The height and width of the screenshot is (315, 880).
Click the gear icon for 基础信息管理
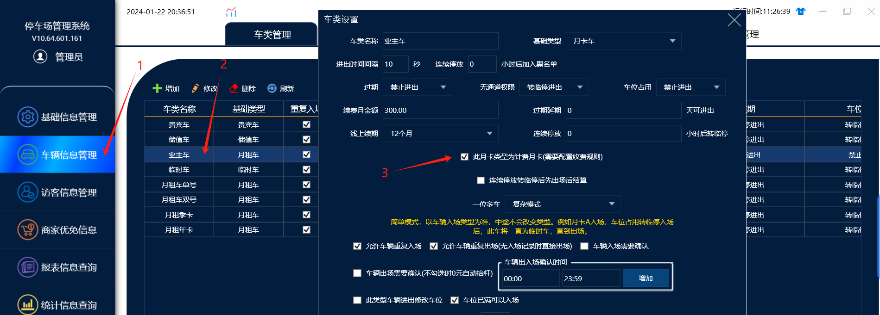coord(28,117)
